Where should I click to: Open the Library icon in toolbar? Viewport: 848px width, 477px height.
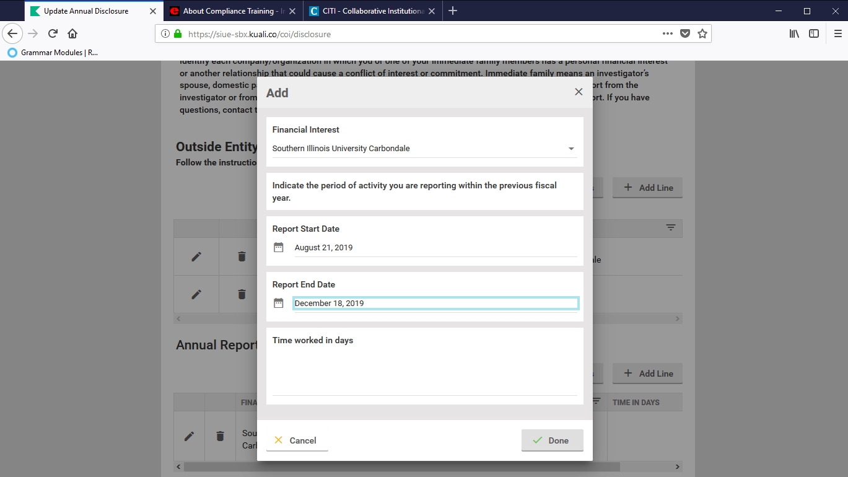click(794, 33)
